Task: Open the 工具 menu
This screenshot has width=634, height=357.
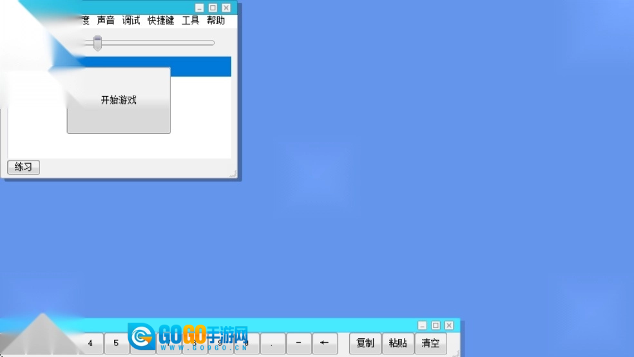Action: point(190,21)
